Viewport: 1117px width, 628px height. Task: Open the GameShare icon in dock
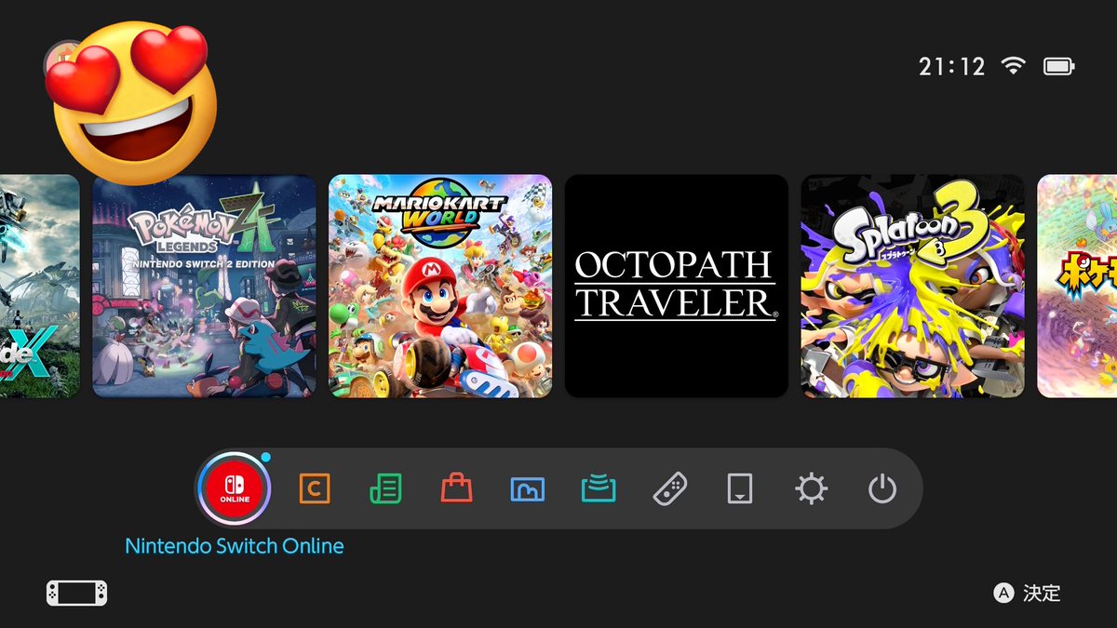point(599,488)
